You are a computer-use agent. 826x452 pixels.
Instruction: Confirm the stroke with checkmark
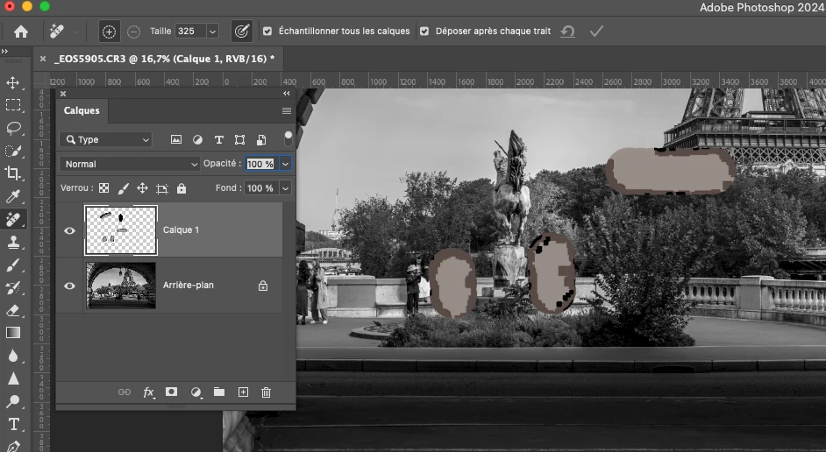click(x=596, y=32)
